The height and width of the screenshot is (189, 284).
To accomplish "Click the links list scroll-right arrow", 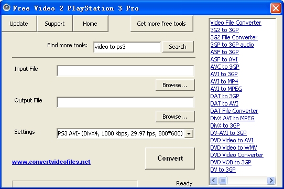I will (271, 181).
